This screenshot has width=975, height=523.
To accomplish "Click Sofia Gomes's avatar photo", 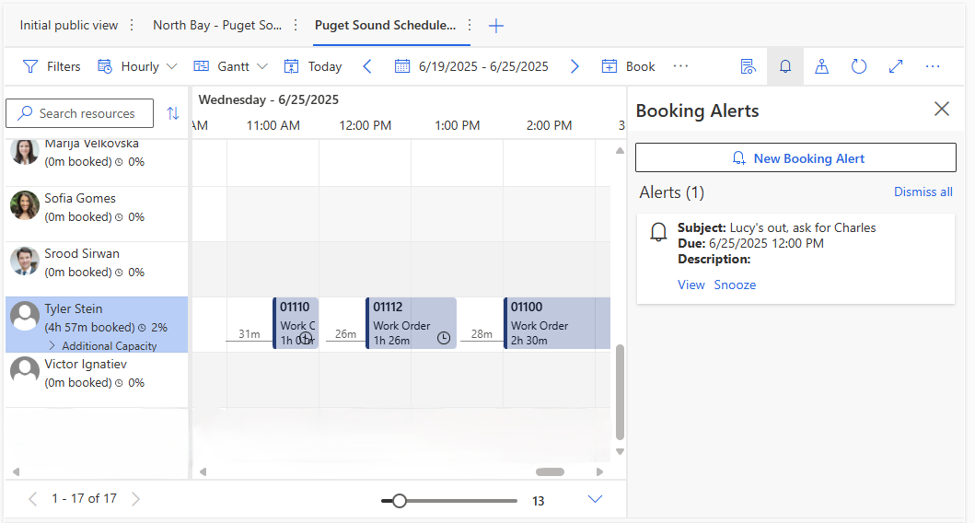I will [x=25, y=205].
